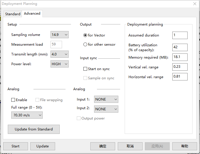Screen dimensions: 200x154
Task: Expand the Transmit length dropdown
Action: click(59, 54)
